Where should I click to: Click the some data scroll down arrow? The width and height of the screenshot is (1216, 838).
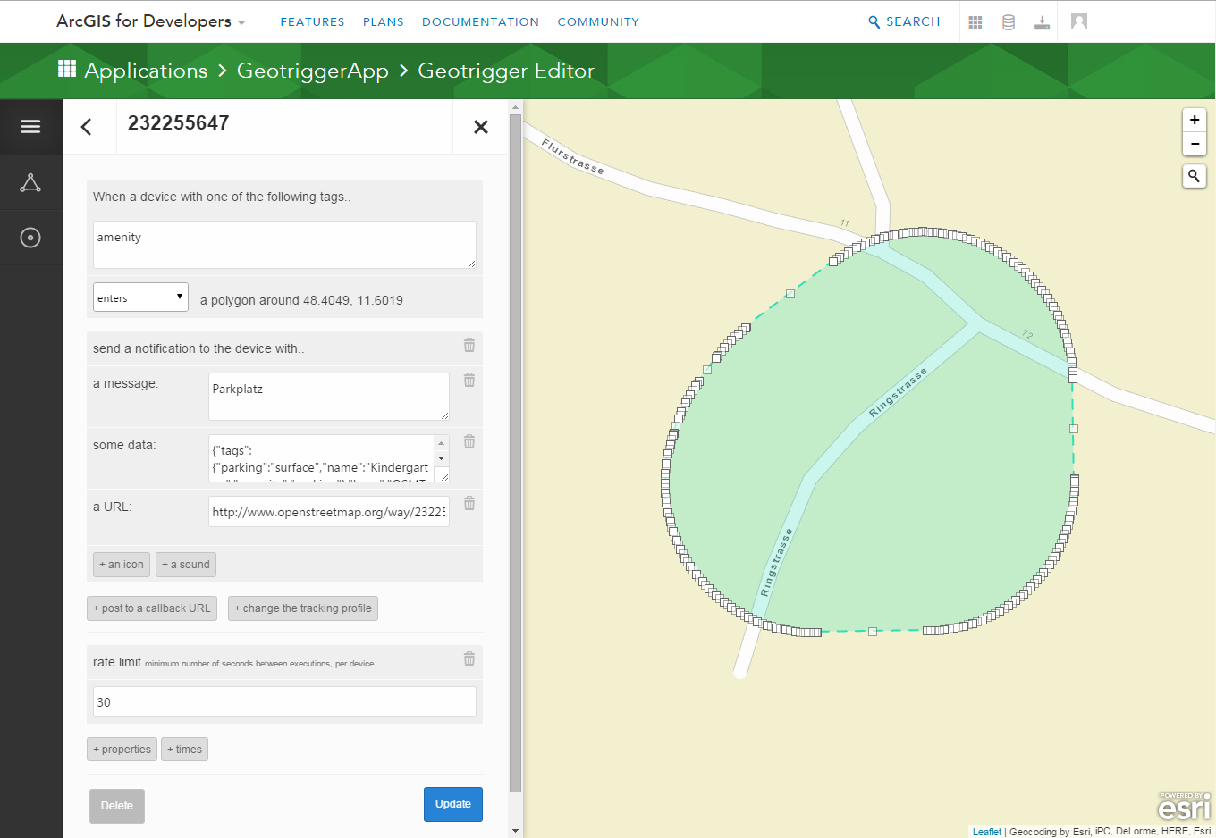pos(442,457)
